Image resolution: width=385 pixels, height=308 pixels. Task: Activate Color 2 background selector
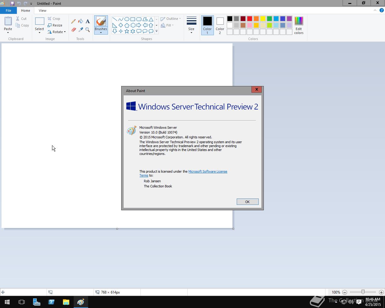point(220,25)
